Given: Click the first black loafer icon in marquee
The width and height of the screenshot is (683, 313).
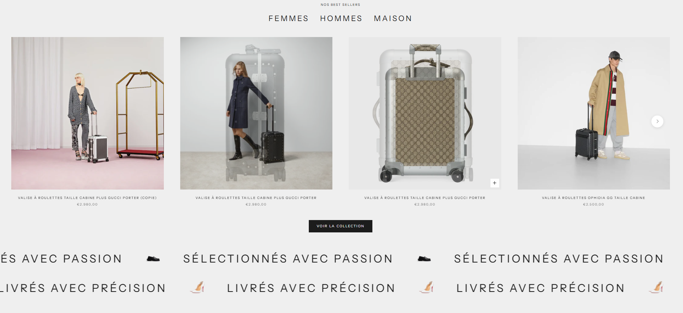Looking at the screenshot, I should (153, 259).
